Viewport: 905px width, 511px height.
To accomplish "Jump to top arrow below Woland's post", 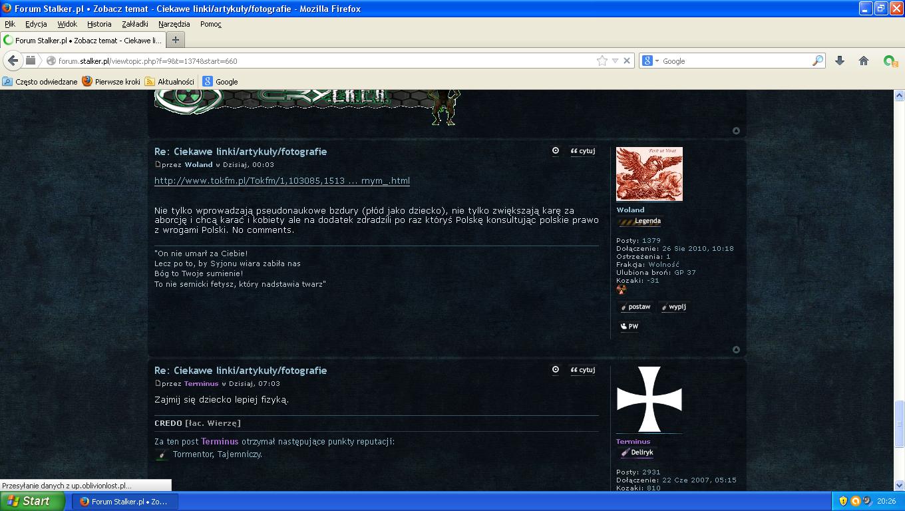I will (x=736, y=349).
